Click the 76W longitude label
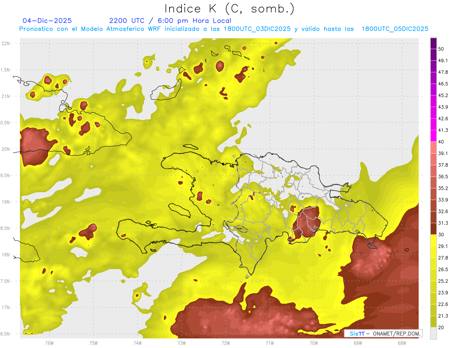The height and width of the screenshot is (348, 451). [49, 343]
